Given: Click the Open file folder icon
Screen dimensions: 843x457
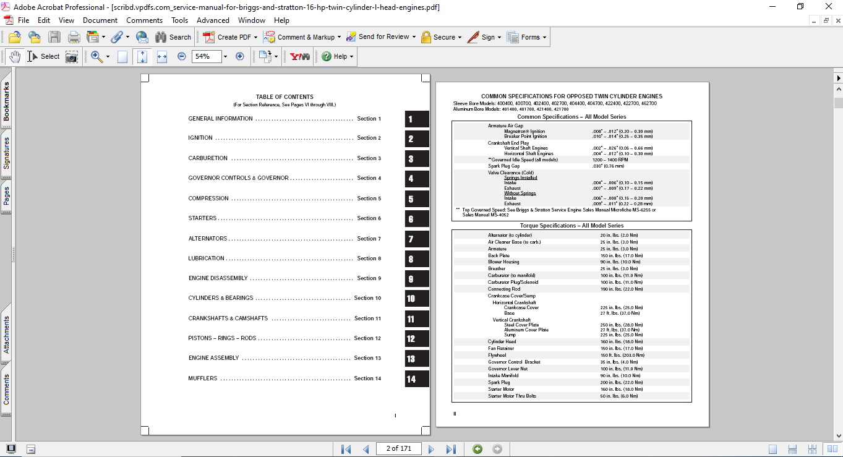Looking at the screenshot, I should (15, 37).
